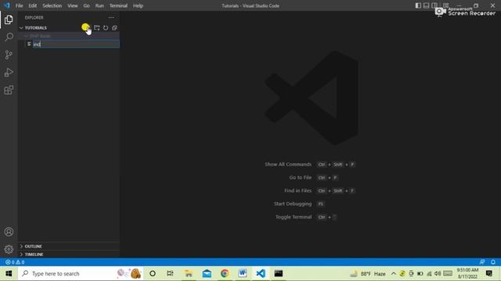Click the Start Debugging label
The height and width of the screenshot is (281, 501).
coord(292,204)
